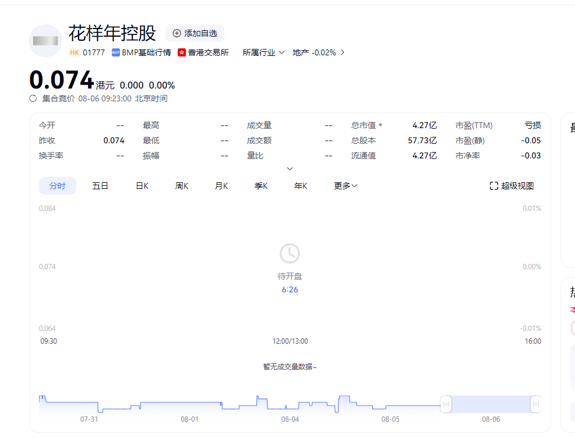Select the 周K chart tab

(182, 186)
